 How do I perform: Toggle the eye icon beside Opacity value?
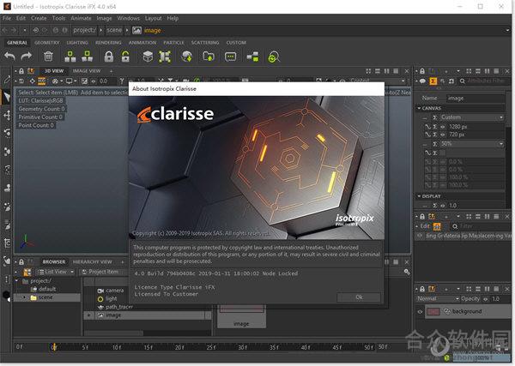[486, 299]
